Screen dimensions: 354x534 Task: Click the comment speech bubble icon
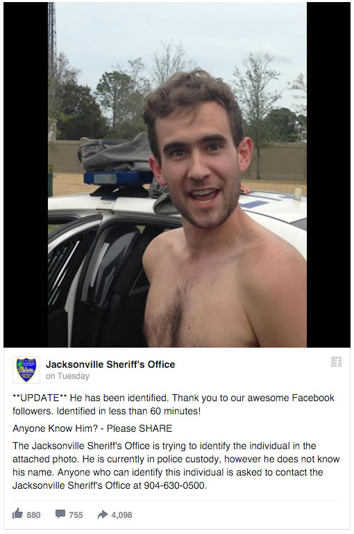point(60,514)
